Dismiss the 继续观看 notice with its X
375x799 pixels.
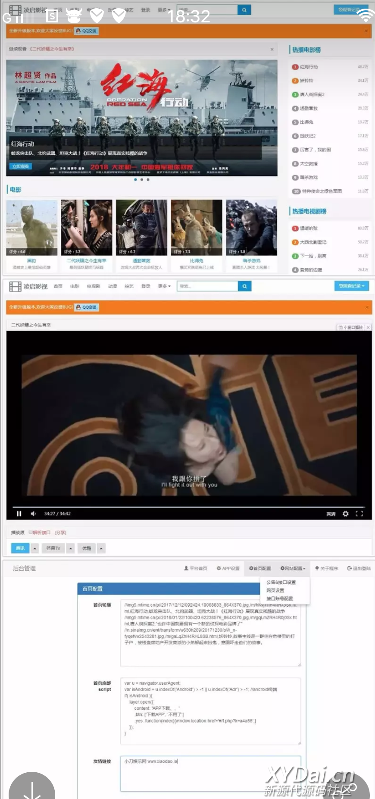(x=272, y=49)
